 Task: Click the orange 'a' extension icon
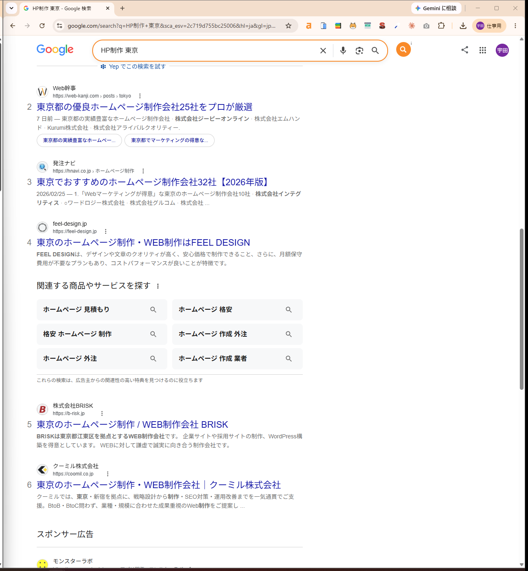(309, 26)
